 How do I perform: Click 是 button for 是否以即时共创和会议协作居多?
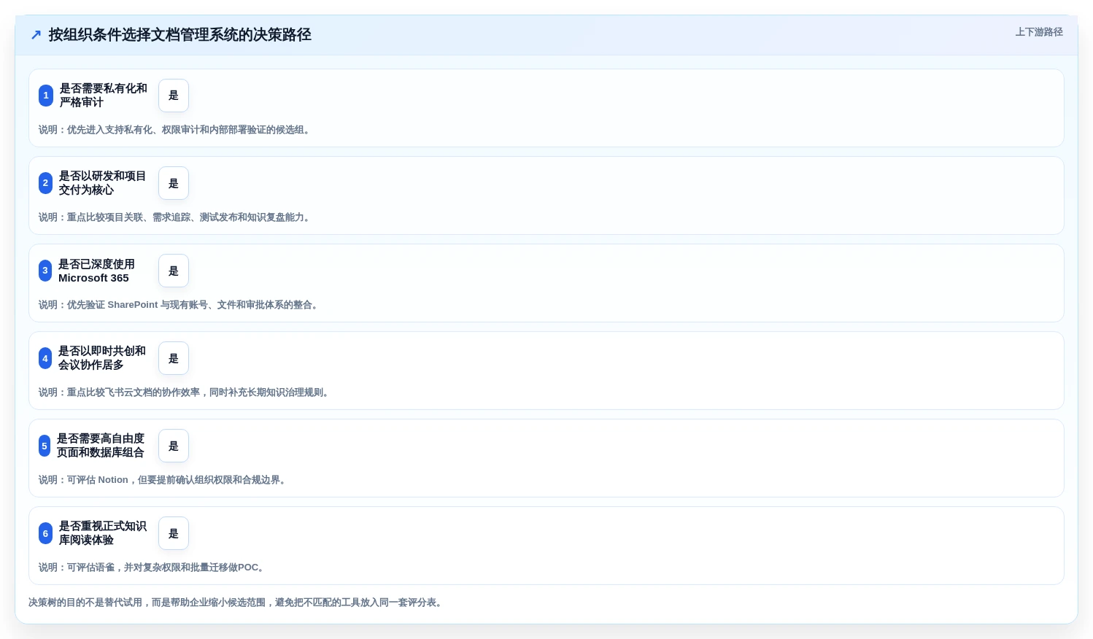[174, 358]
